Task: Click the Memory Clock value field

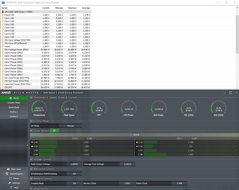Action: [127, 184]
